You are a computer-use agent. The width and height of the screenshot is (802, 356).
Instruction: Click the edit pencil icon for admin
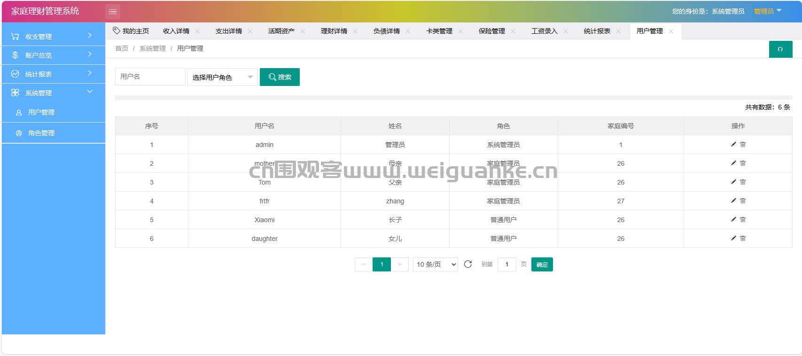tap(733, 144)
